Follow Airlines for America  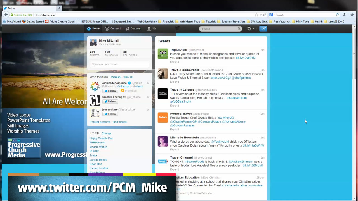[x=110, y=91]
